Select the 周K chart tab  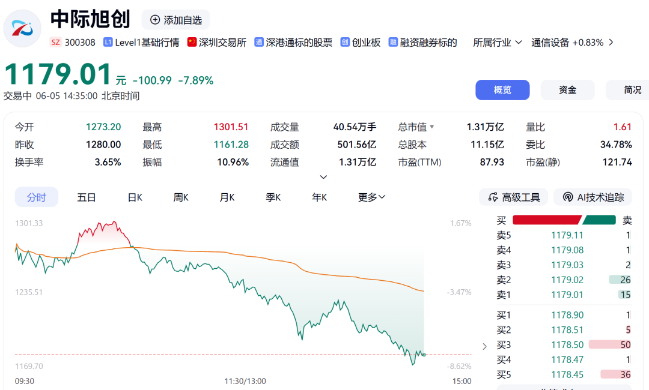181,197
